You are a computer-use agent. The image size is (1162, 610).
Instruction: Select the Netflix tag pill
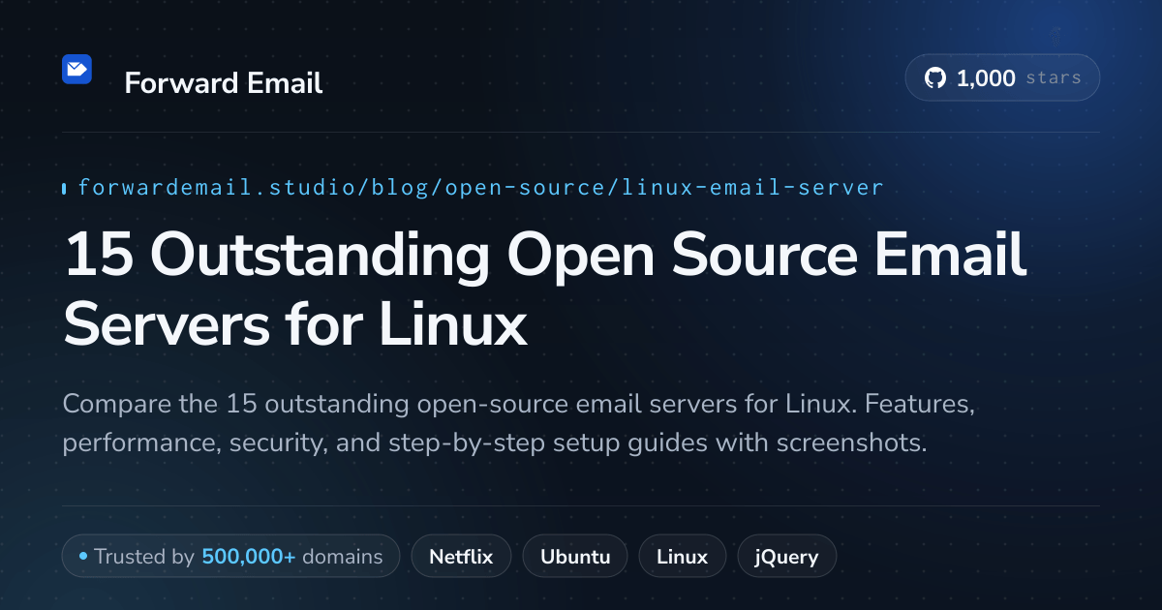pos(461,557)
